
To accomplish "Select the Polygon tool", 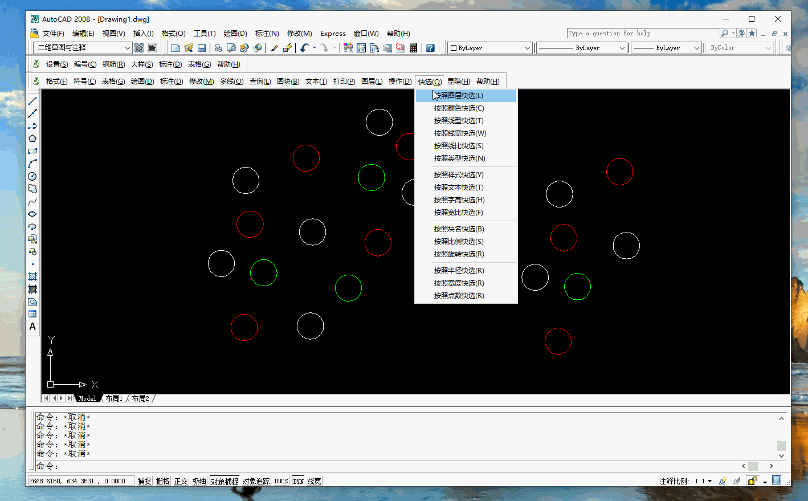I will 32,139.
